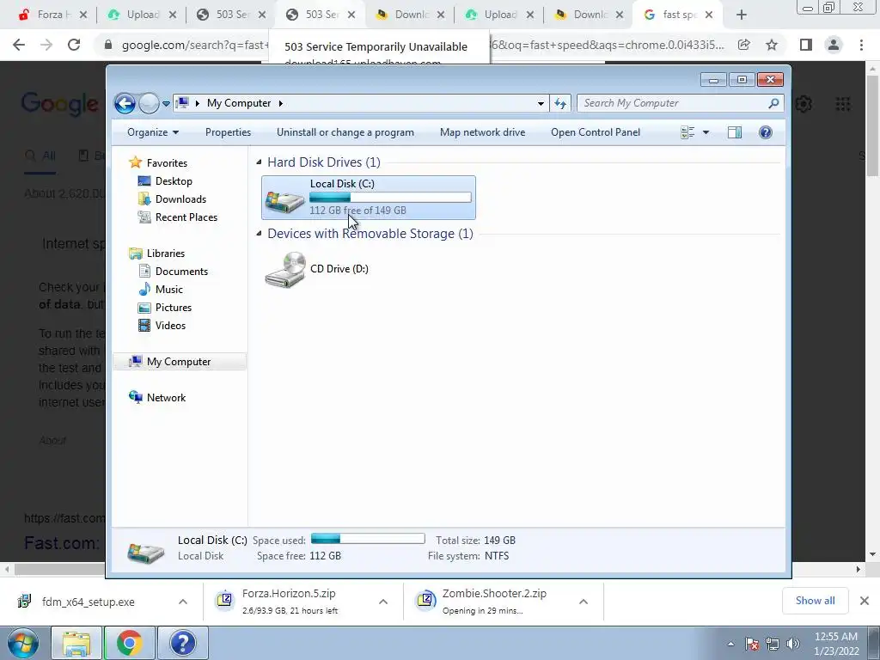The width and height of the screenshot is (880, 660).
Task: Select Favorites in navigation pane
Action: click(x=167, y=162)
